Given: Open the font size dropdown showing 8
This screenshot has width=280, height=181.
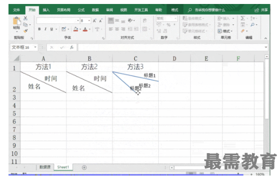Looking at the screenshot, I should click(x=89, y=21).
